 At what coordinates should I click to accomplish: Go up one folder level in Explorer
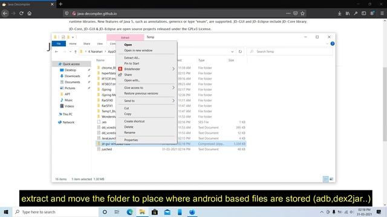pyautogui.click(x=76, y=52)
